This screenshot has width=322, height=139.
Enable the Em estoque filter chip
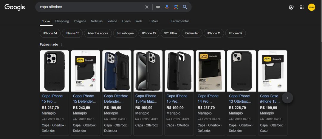coord(125,33)
